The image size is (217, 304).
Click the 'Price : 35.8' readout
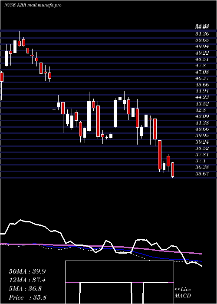coord(27,297)
